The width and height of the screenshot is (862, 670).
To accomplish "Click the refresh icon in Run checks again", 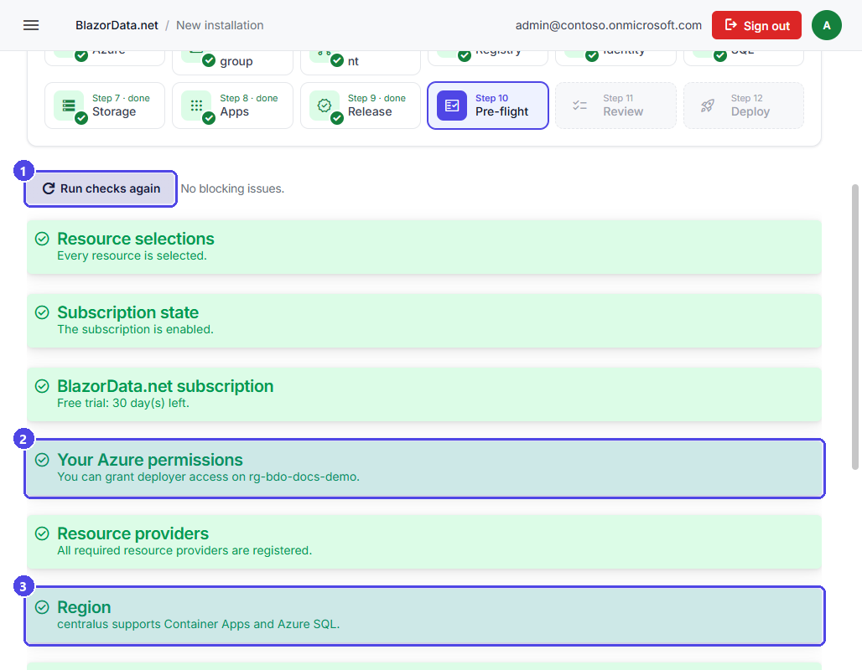I will [49, 188].
